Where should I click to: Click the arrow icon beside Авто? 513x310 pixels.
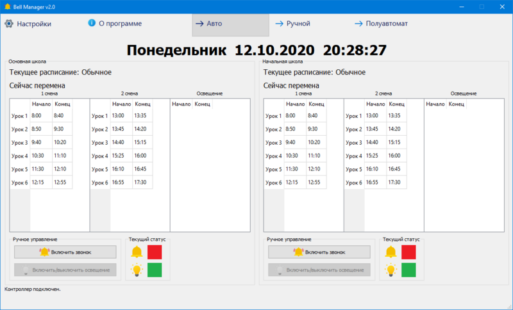[x=199, y=24]
